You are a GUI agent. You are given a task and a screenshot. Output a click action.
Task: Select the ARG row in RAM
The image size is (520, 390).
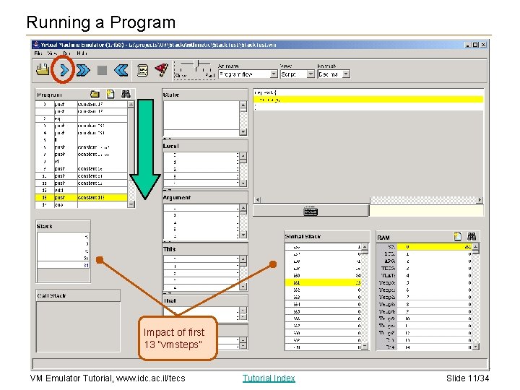(424, 261)
